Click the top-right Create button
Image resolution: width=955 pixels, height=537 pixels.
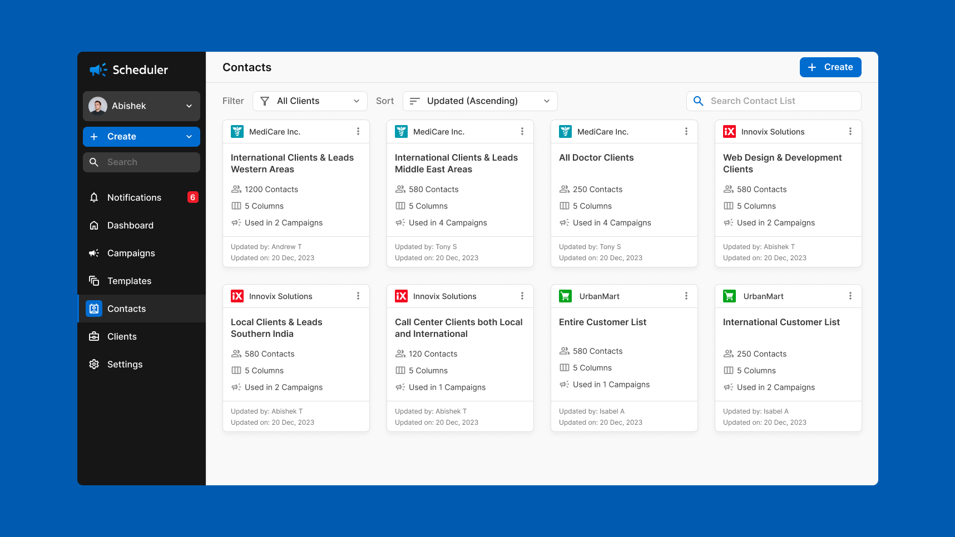[x=830, y=67]
